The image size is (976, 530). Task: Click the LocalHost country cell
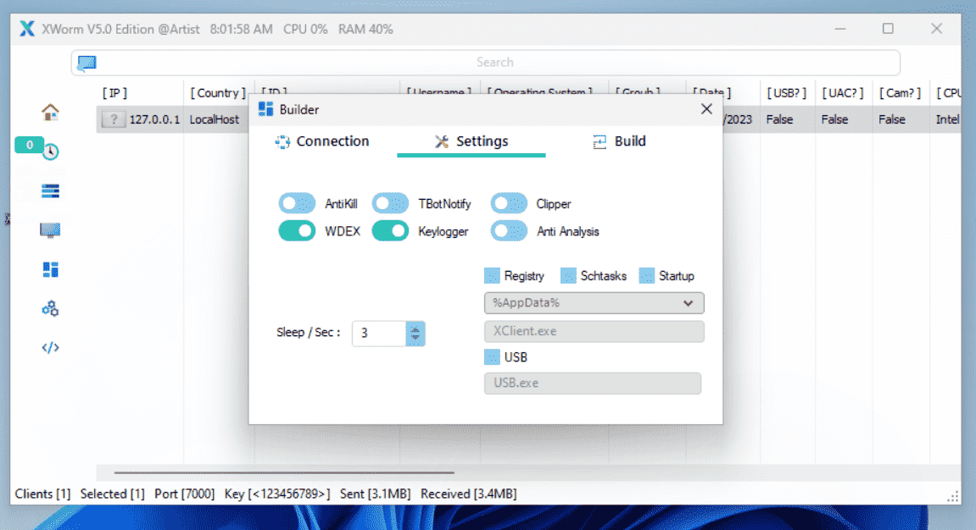[x=215, y=119]
